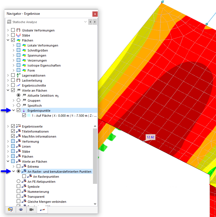Click the Lastverteilung icon
This screenshot has height=217, width=216.
click(x=18, y=81)
